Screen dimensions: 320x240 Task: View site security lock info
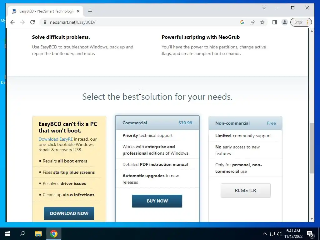[x=45, y=22]
